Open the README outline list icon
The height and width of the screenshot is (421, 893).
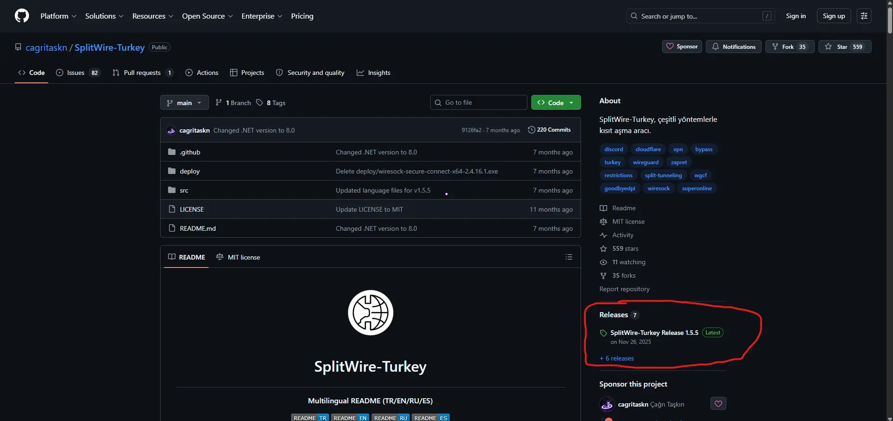(x=568, y=257)
